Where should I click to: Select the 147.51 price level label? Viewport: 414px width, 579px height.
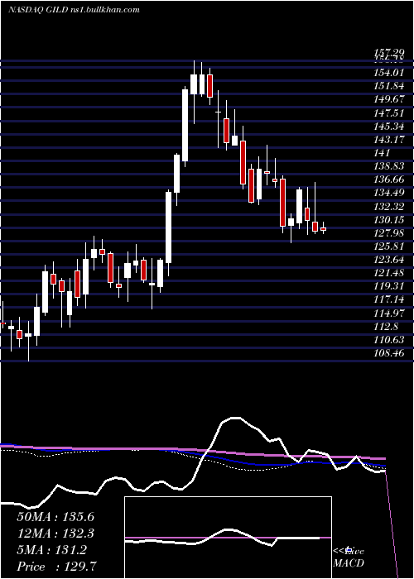click(388, 113)
